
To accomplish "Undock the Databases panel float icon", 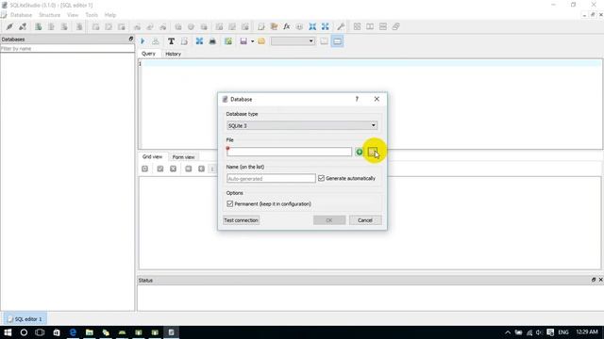I will (x=131, y=39).
